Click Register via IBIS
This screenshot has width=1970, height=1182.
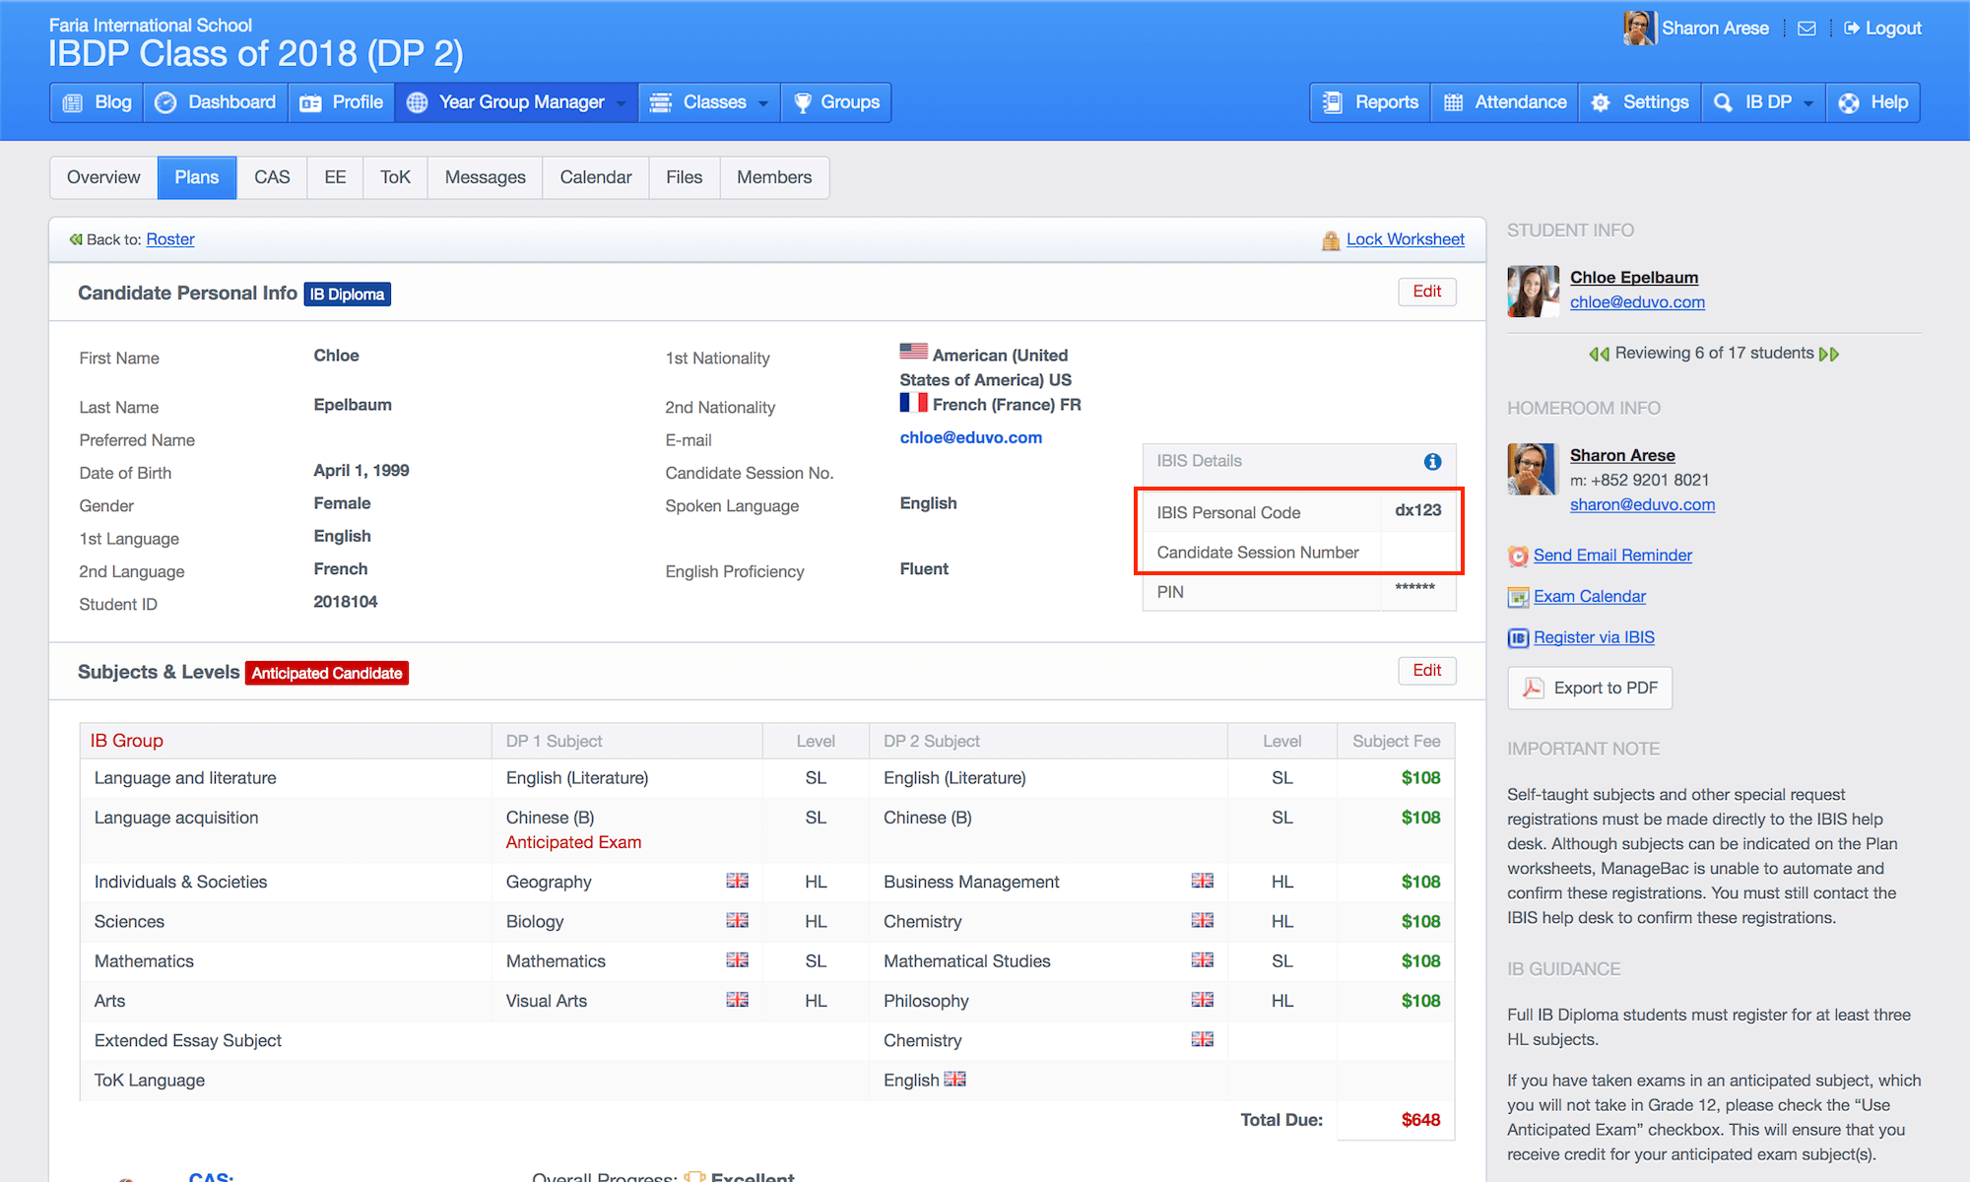pyautogui.click(x=1594, y=638)
